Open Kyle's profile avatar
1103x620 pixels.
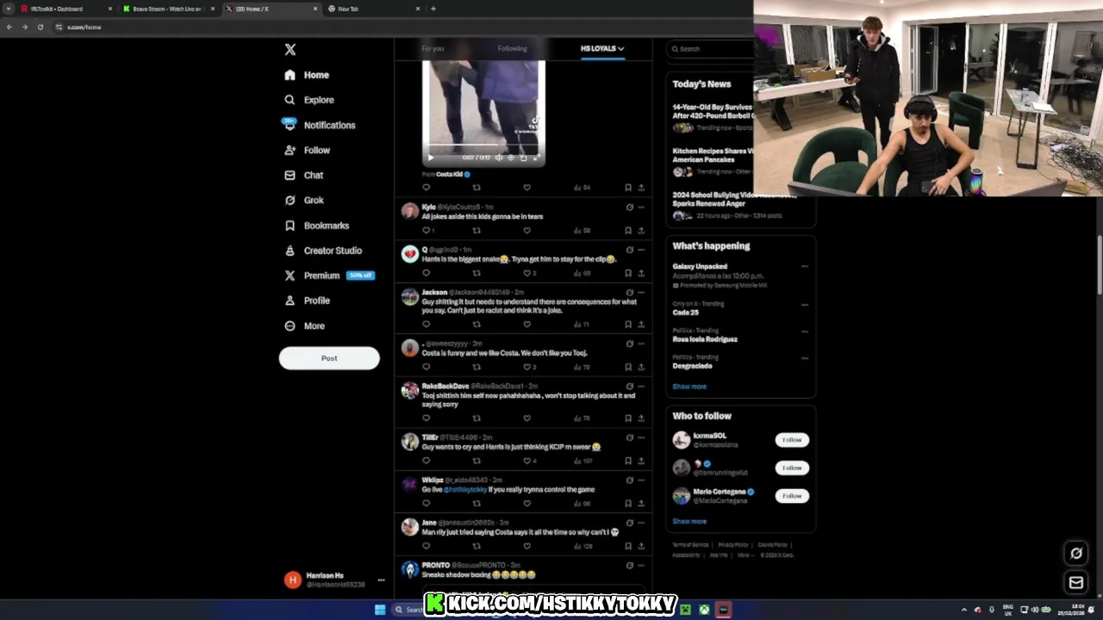pos(409,211)
